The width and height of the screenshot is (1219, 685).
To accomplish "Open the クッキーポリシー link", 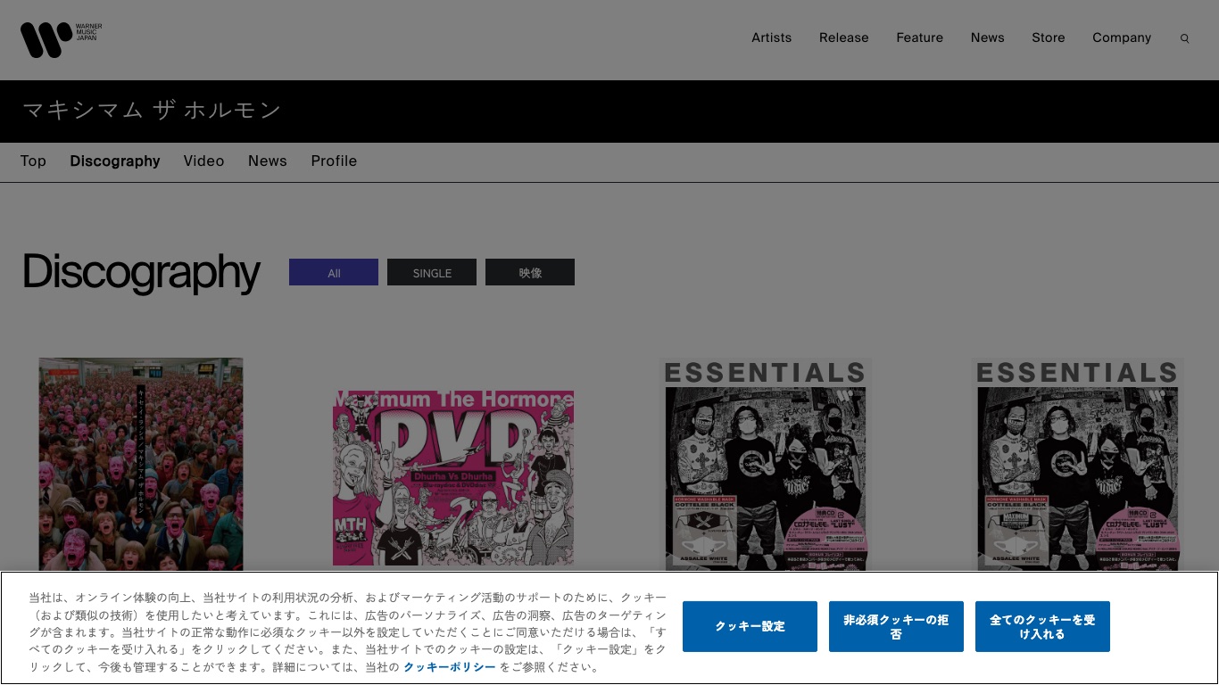I will [450, 667].
